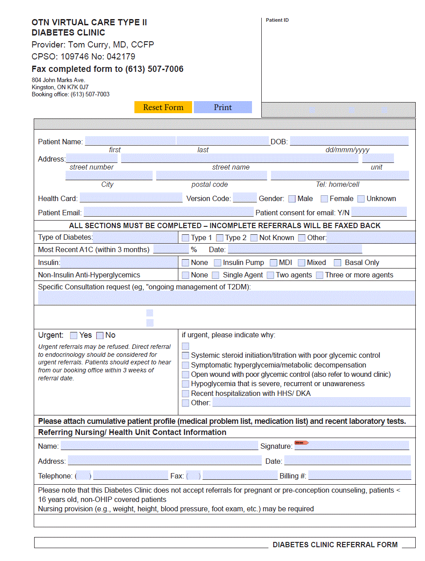Screen dimensions: 425x561
Task: Click the DOB date field
Action: tap(349, 141)
